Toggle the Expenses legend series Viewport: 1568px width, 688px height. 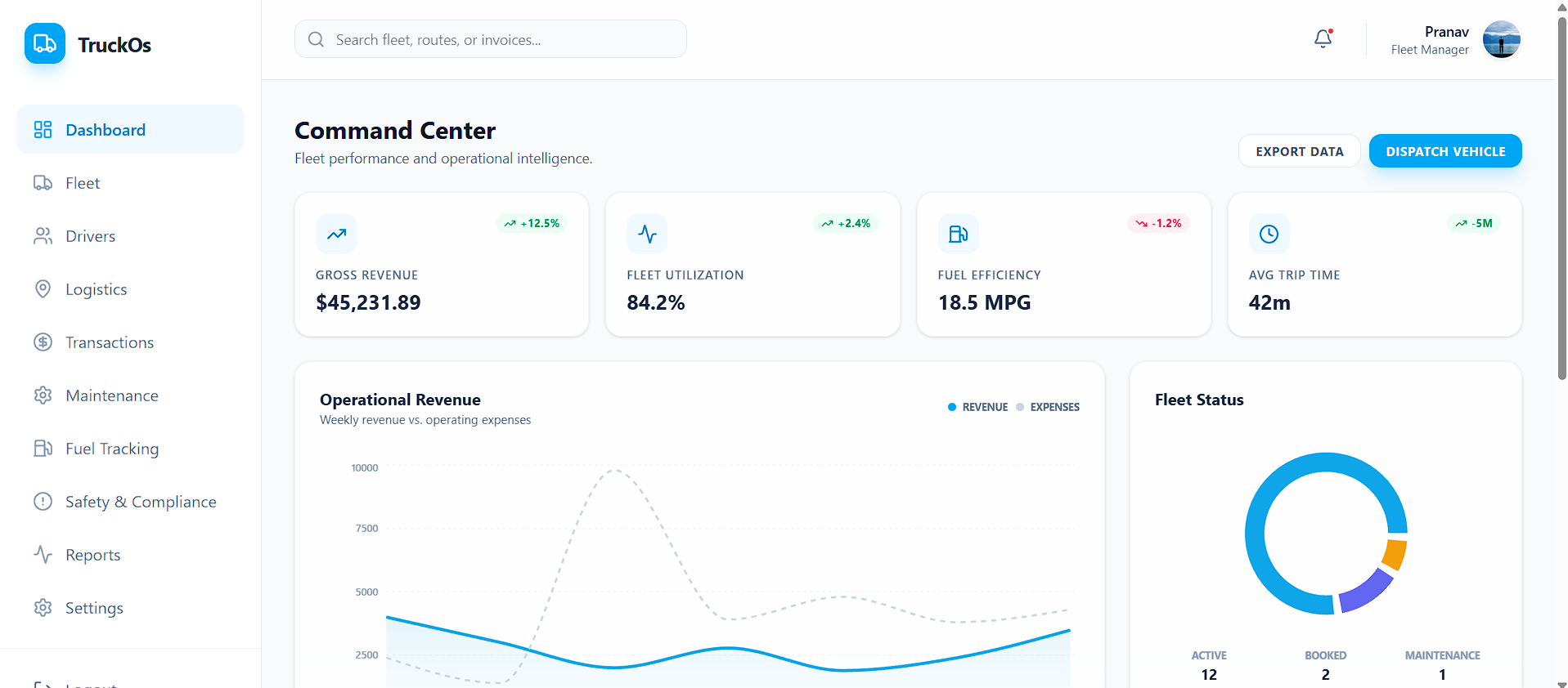(x=1048, y=407)
